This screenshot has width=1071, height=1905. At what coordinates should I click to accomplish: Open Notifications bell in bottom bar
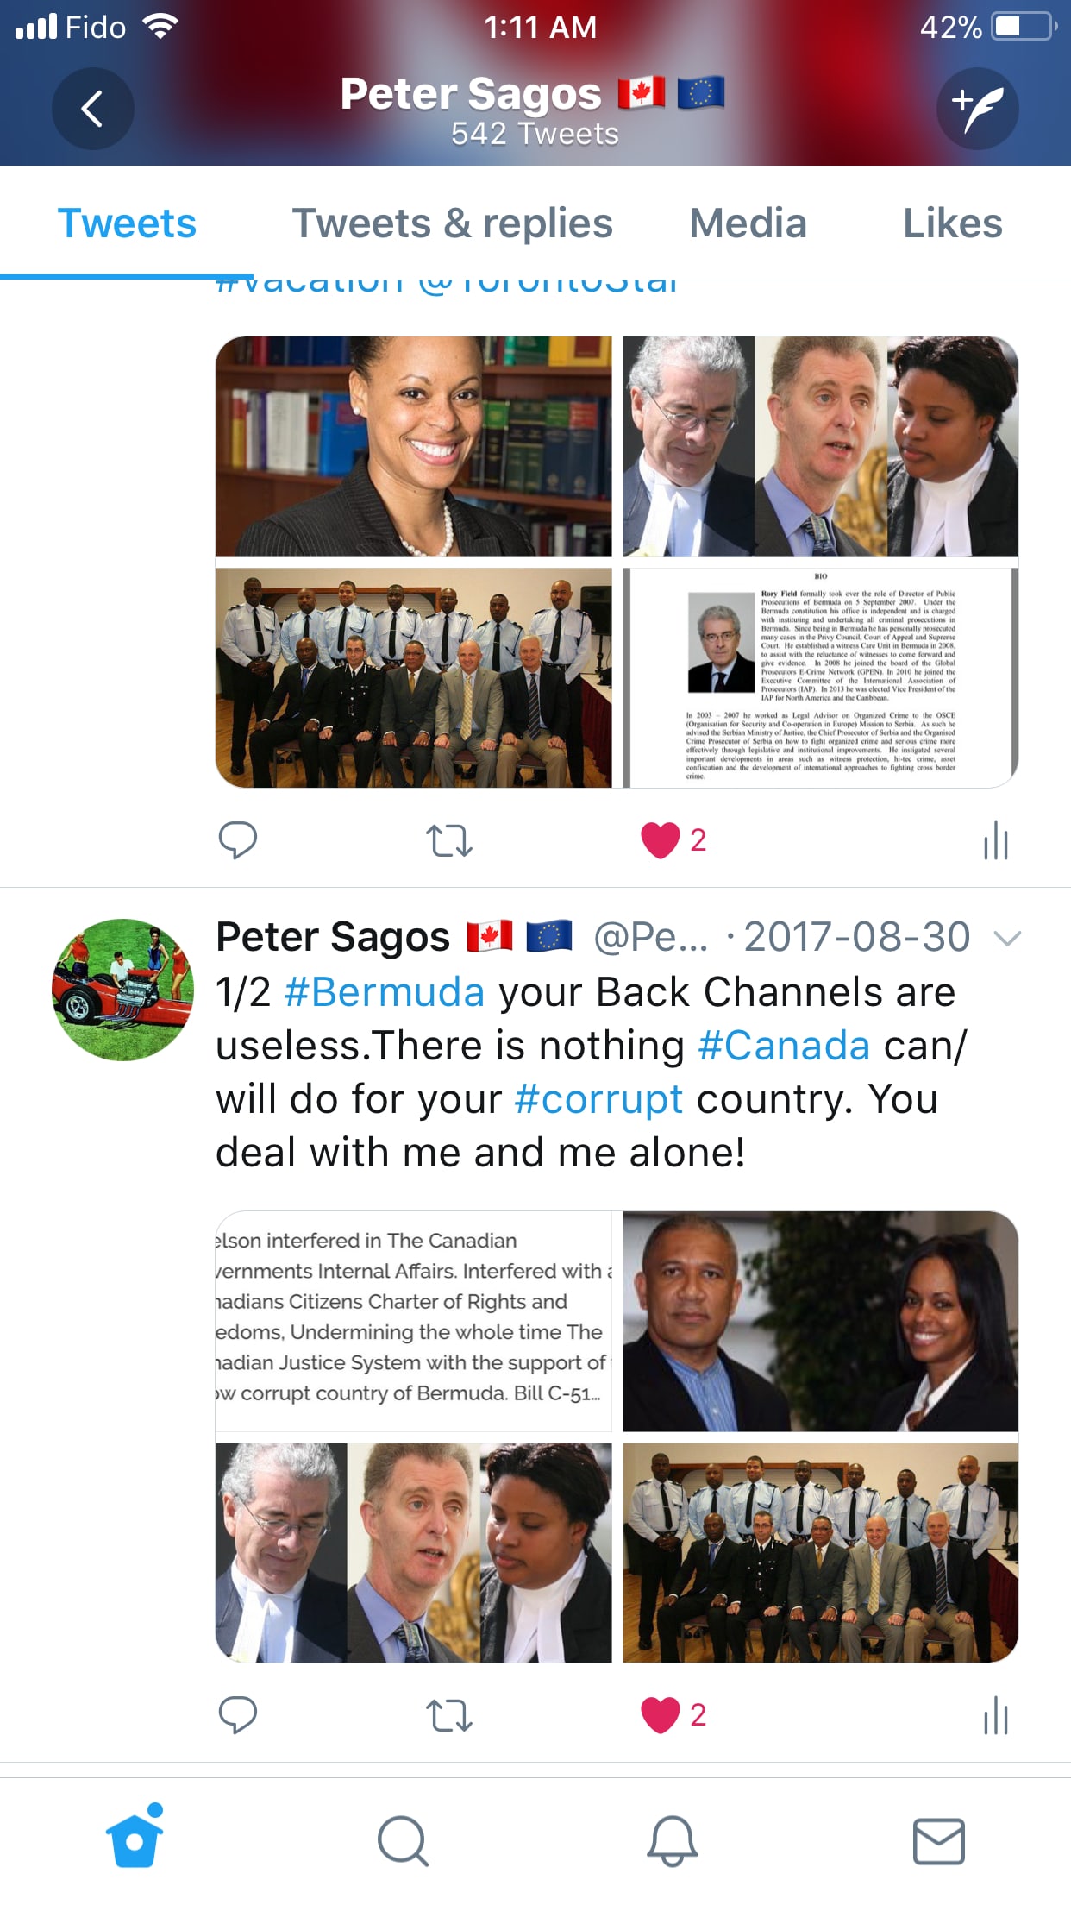[673, 1841]
